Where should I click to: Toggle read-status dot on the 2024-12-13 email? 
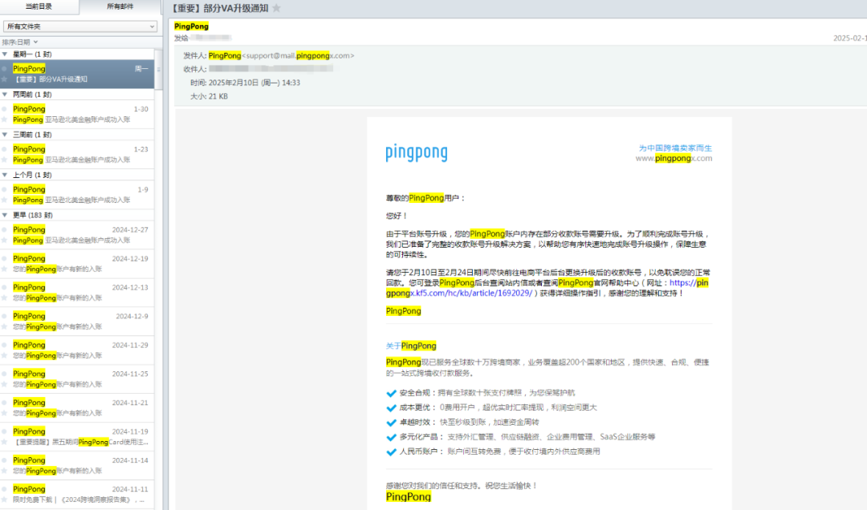click(x=5, y=287)
